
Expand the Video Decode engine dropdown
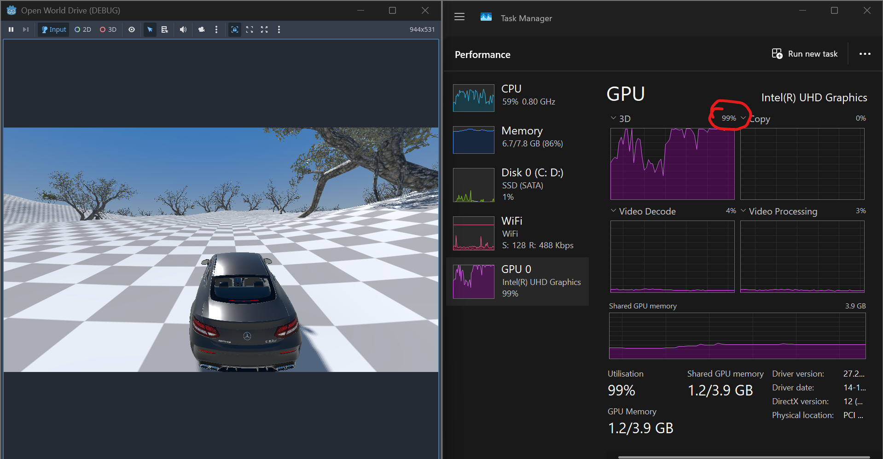pos(613,211)
